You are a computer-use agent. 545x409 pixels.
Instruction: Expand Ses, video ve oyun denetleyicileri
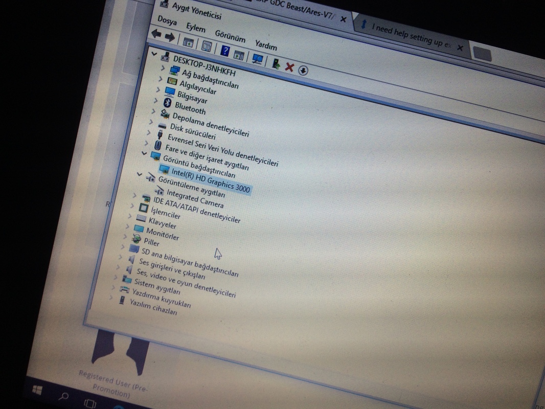coord(118,267)
